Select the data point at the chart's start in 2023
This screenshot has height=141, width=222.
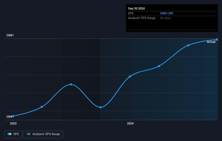tap(13, 116)
